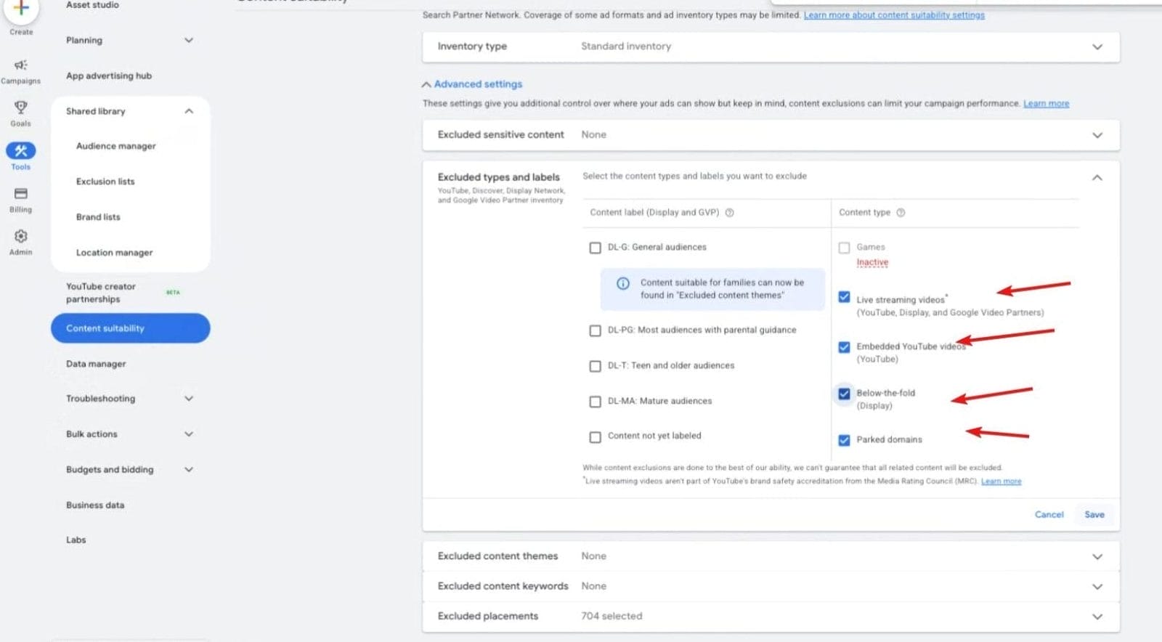Click help icon beside Content type heading
This screenshot has height=642, width=1162.
[x=901, y=213]
